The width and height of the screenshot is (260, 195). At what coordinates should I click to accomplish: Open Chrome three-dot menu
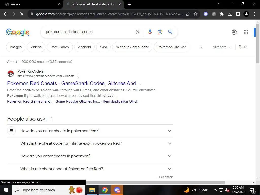254,14
